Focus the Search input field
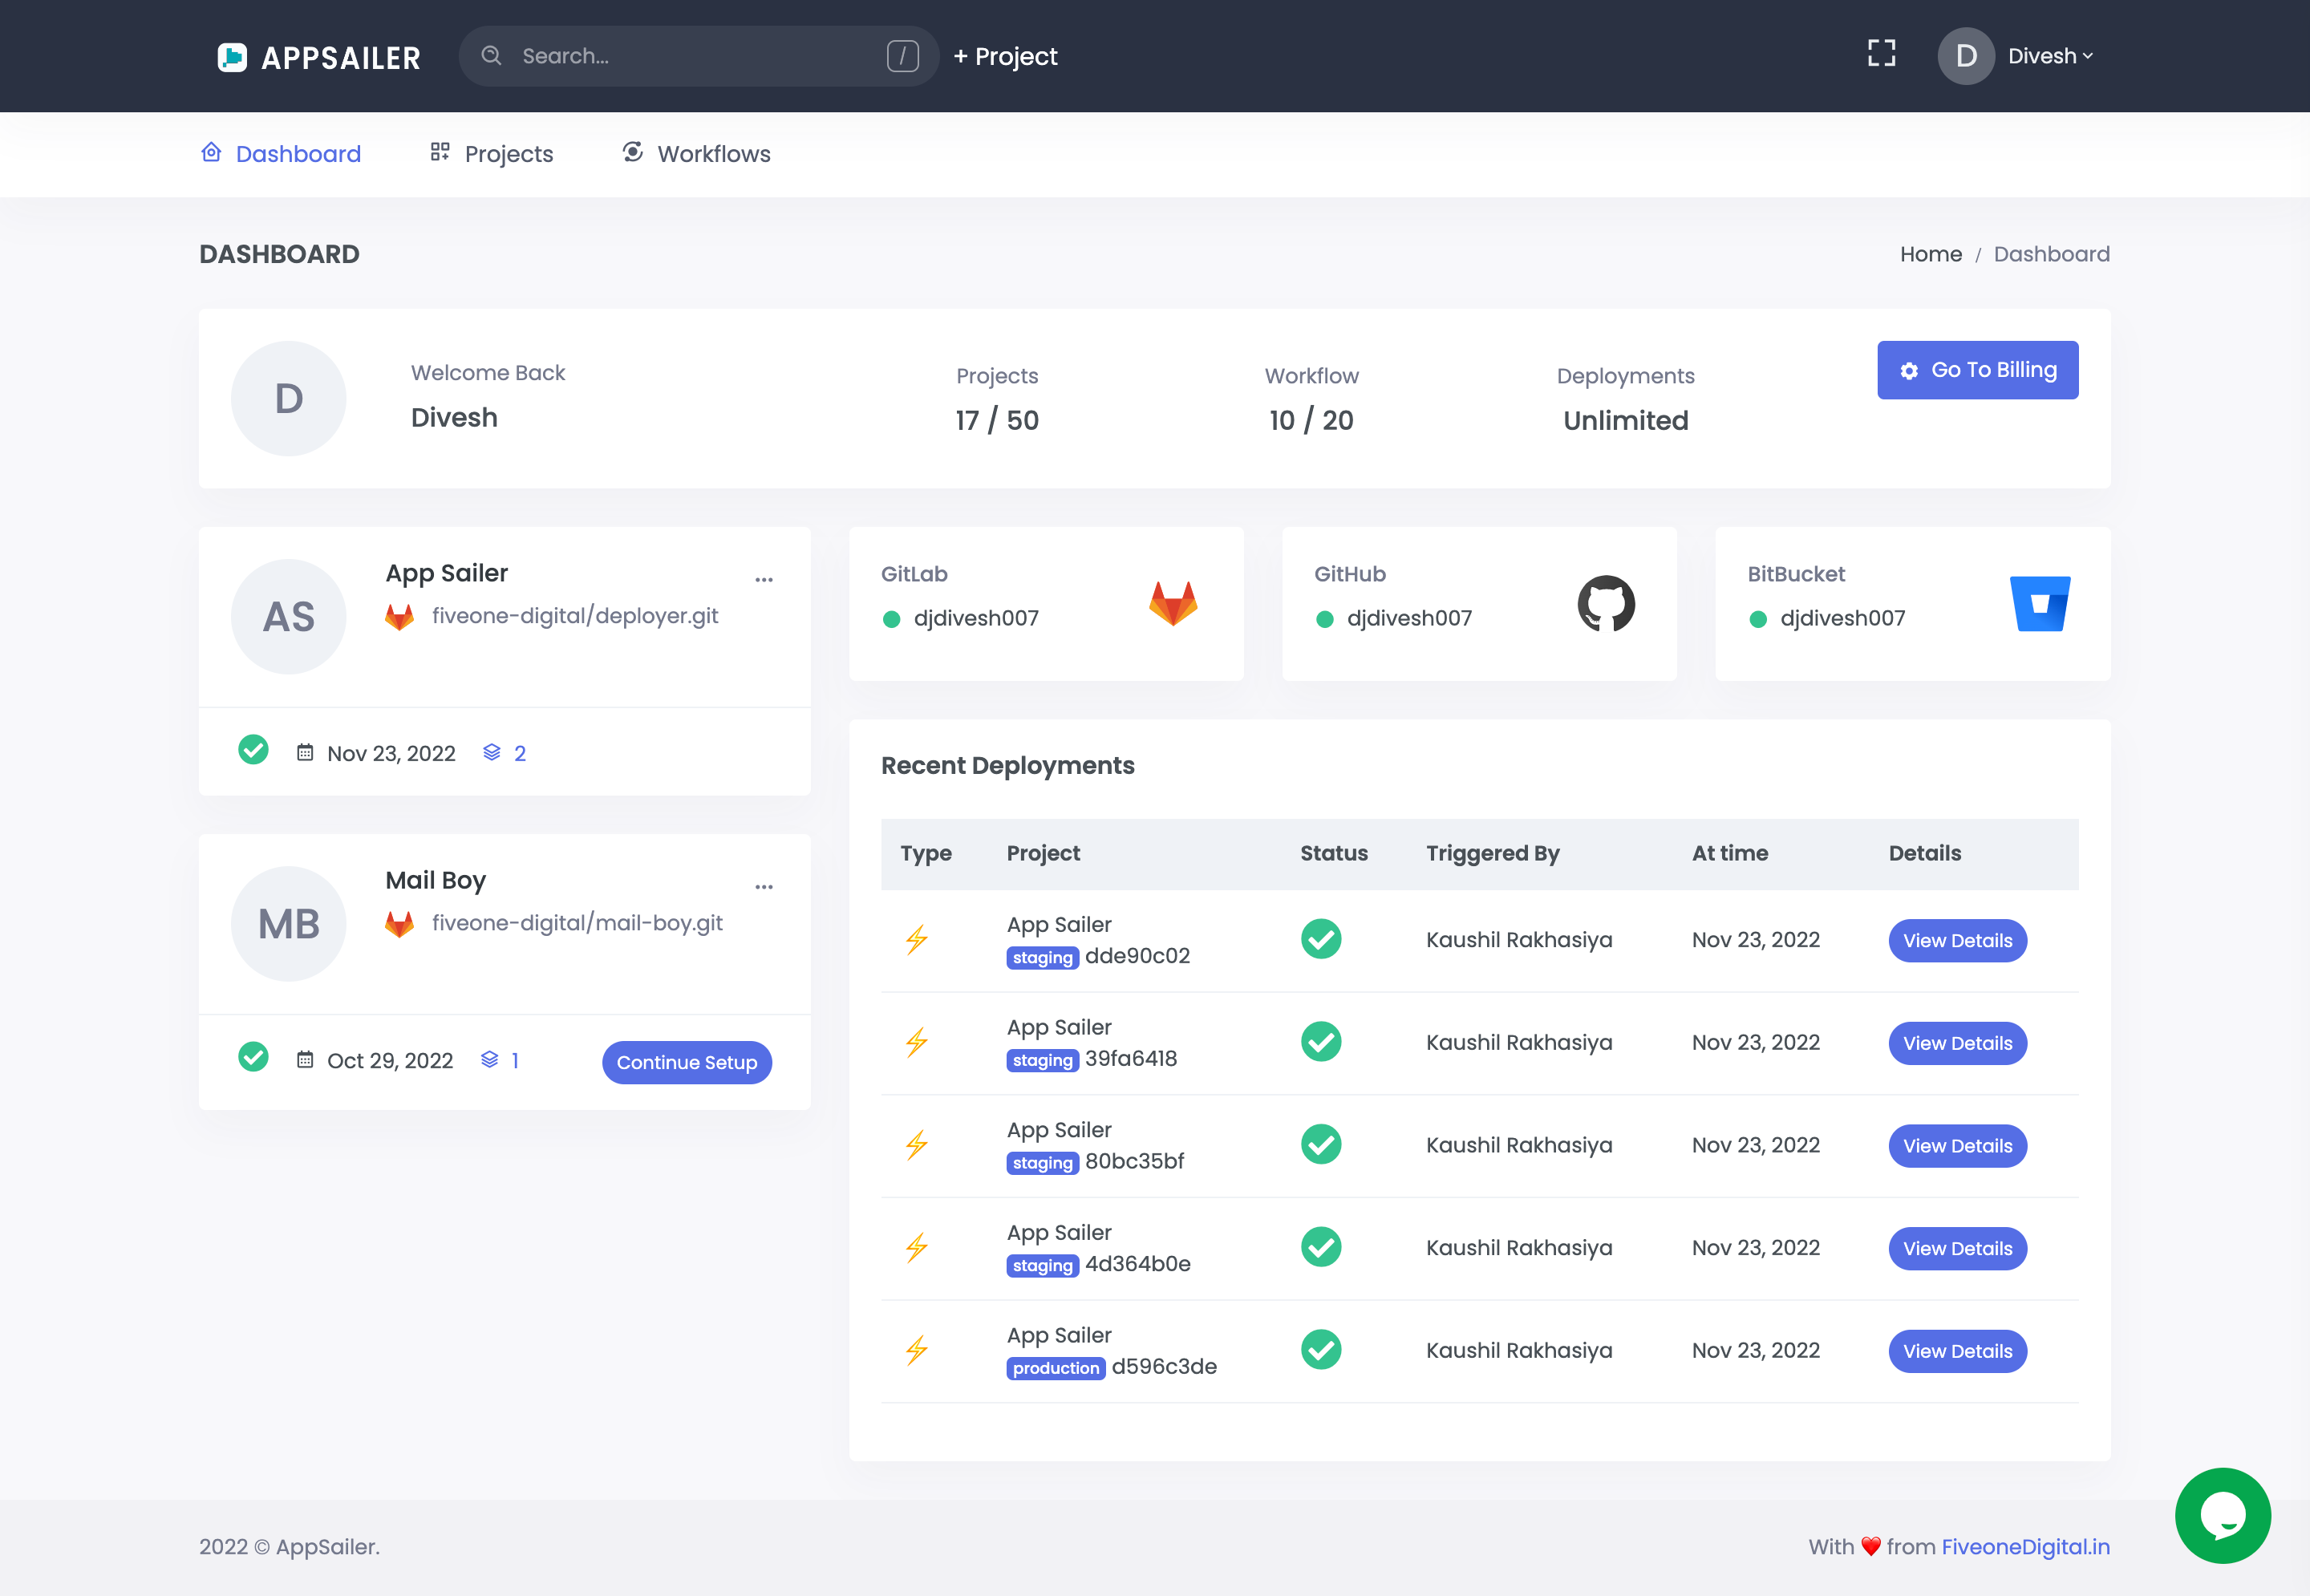This screenshot has height=1596, width=2310. click(x=698, y=56)
